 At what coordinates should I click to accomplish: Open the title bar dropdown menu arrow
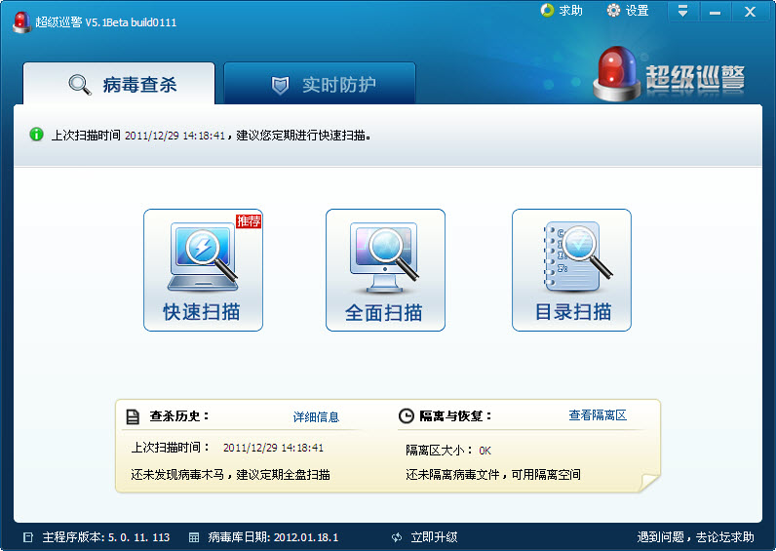pos(683,12)
